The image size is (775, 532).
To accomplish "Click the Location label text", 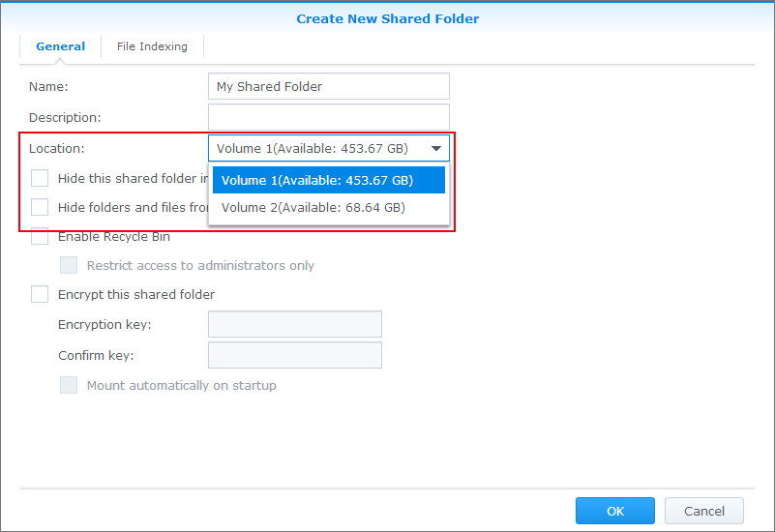I will pyautogui.click(x=57, y=148).
